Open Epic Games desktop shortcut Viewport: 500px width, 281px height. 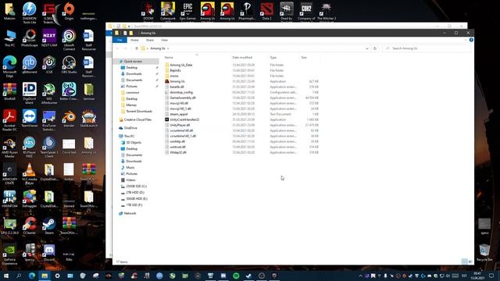point(187,12)
